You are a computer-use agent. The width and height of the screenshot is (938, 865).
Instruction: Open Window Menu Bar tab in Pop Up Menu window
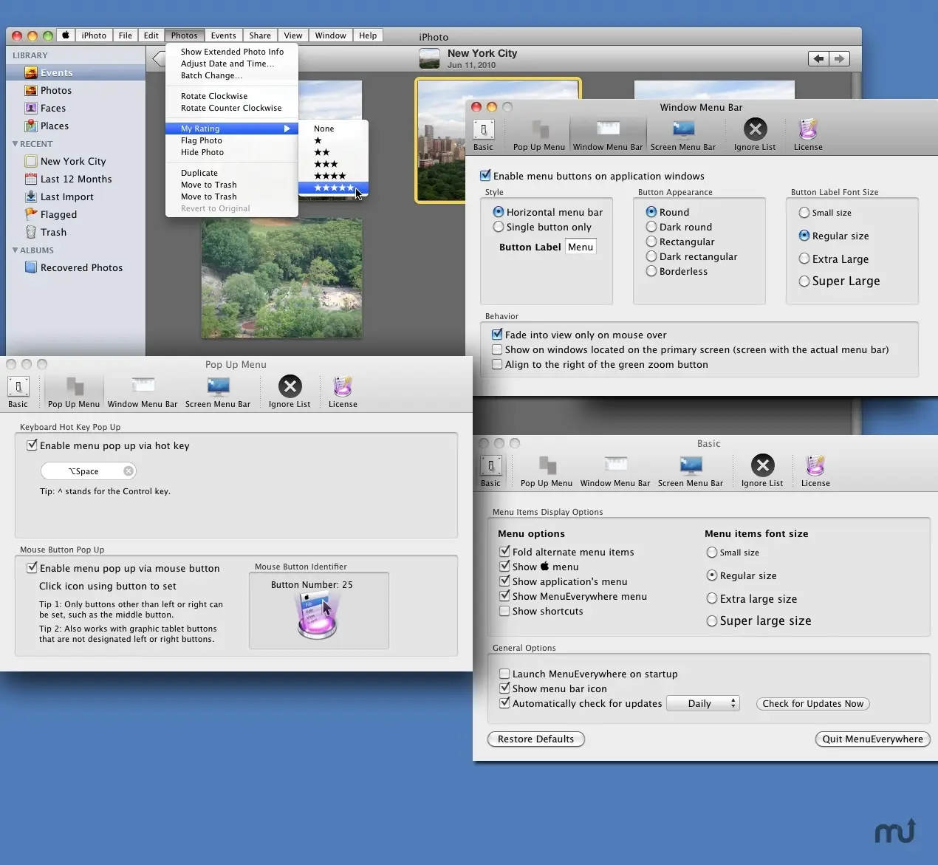pos(143,392)
